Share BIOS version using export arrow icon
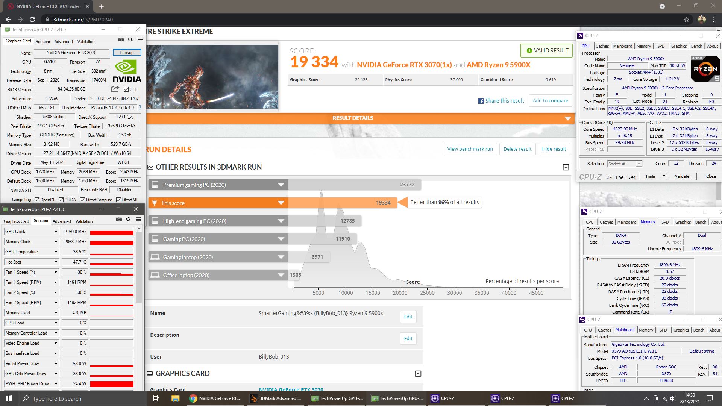Image resolution: width=722 pixels, height=406 pixels. [115, 89]
